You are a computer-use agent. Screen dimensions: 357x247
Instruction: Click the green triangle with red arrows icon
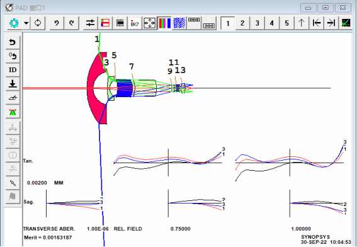click(x=13, y=112)
